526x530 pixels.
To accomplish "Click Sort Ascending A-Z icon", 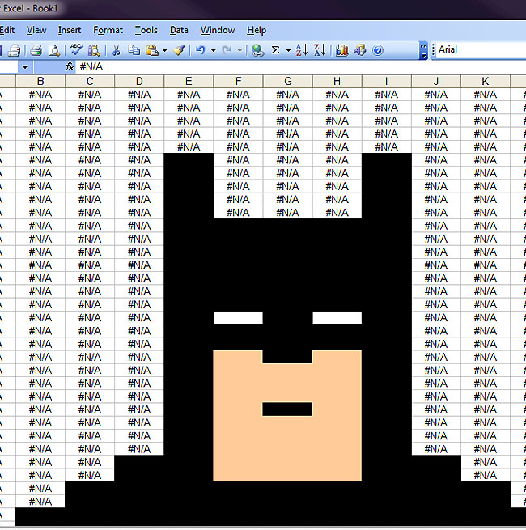I will (x=301, y=50).
